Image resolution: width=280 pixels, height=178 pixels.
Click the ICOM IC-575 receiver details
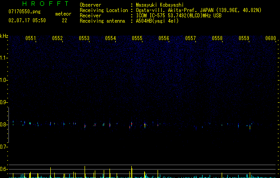(179, 16)
